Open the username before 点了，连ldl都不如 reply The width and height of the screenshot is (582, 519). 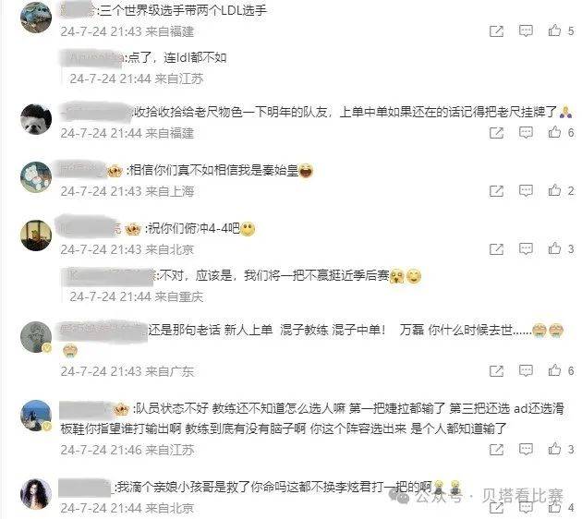point(92,58)
